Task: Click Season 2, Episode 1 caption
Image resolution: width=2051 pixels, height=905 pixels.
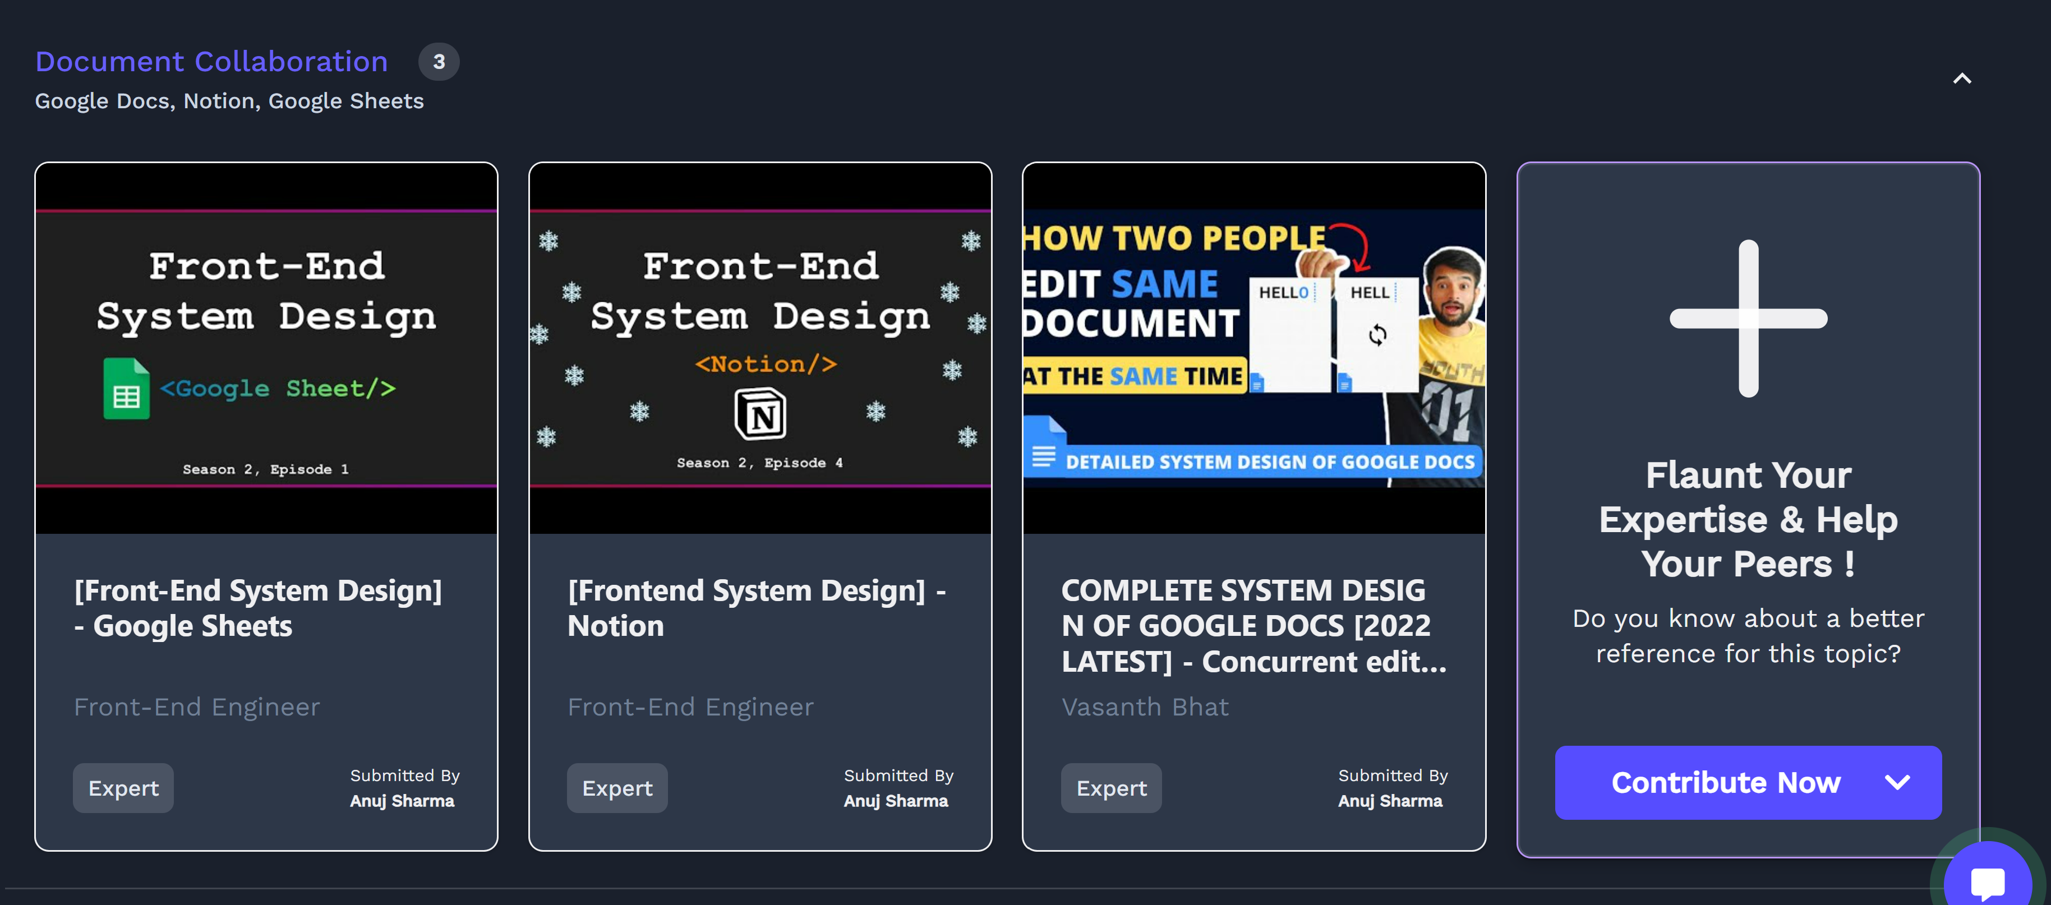Action: click(x=266, y=469)
